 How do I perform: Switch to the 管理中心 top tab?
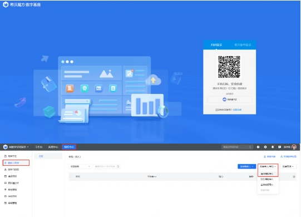[69, 147]
